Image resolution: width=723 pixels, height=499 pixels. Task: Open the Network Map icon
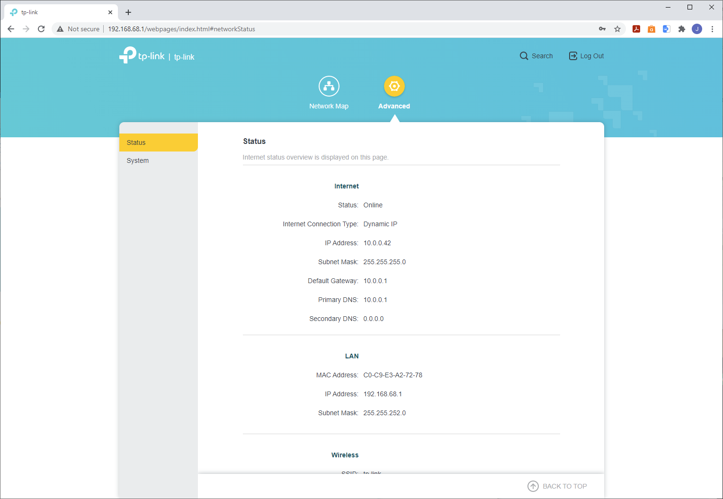click(329, 86)
